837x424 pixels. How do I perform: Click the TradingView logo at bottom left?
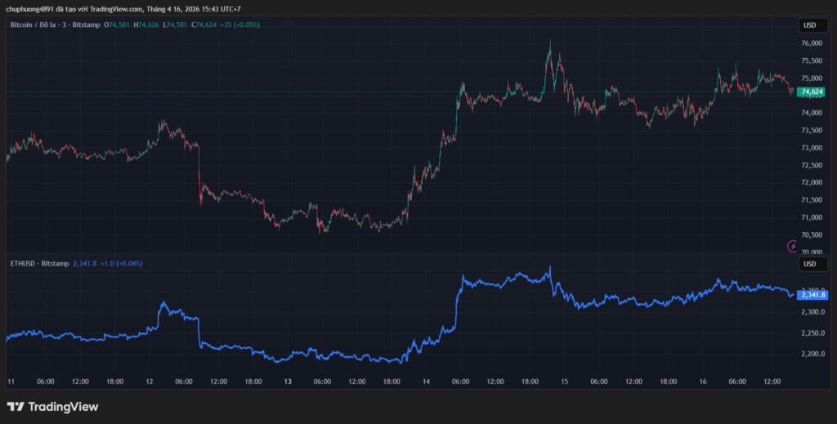click(x=52, y=406)
